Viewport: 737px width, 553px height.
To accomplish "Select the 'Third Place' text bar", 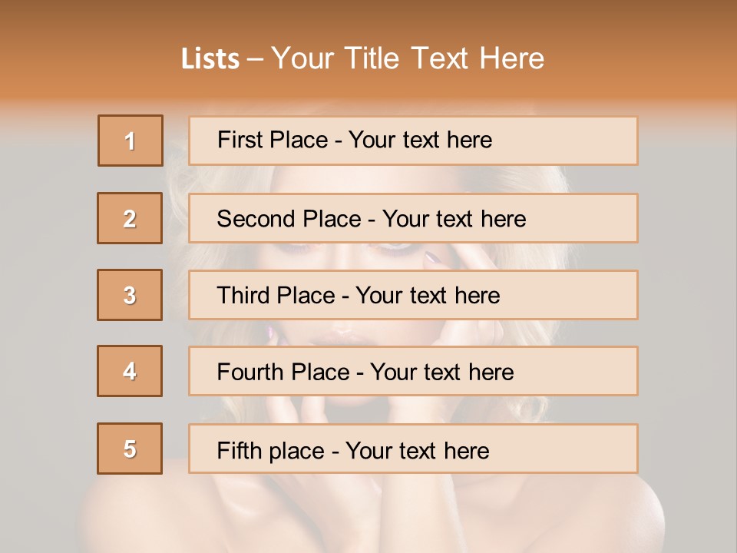I will click(x=413, y=295).
